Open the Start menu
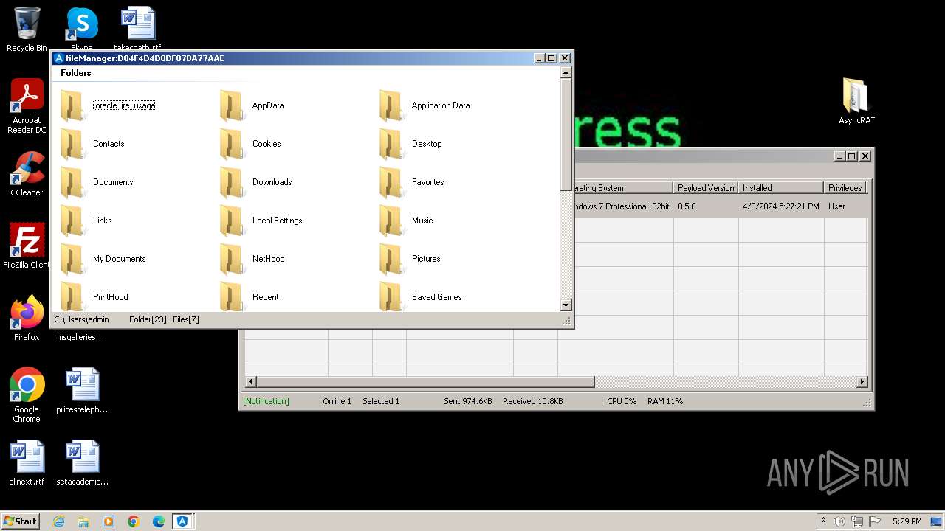The height and width of the screenshot is (531, 945). point(21,521)
